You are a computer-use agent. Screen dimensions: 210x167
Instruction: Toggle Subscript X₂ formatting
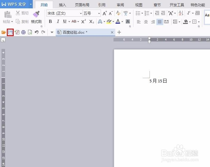coord(92,21)
